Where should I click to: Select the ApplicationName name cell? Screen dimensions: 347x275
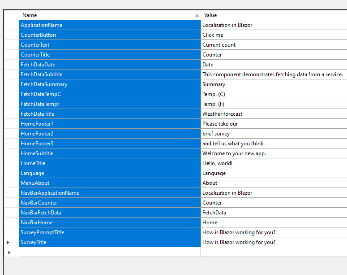pos(110,25)
